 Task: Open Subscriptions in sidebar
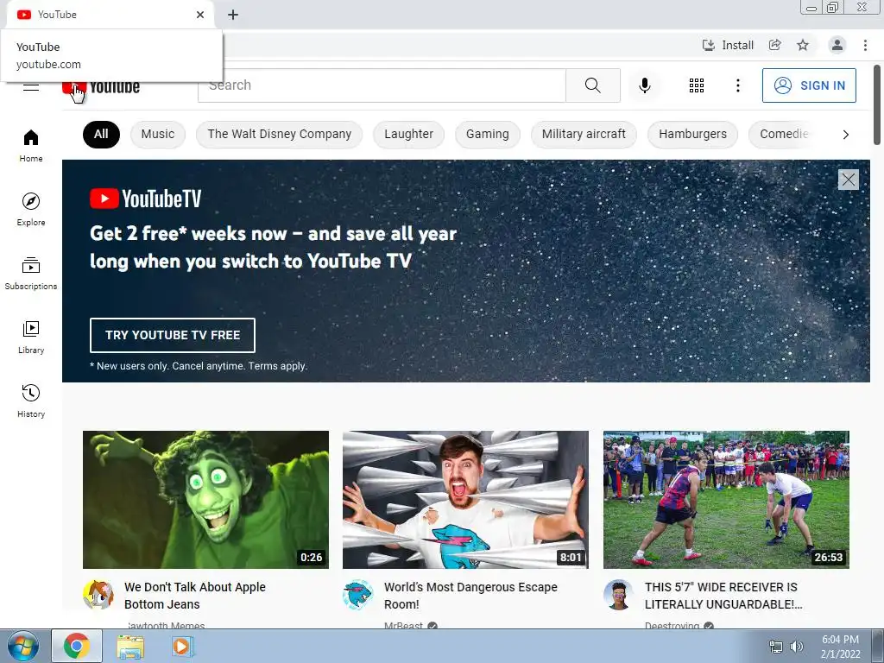31,274
